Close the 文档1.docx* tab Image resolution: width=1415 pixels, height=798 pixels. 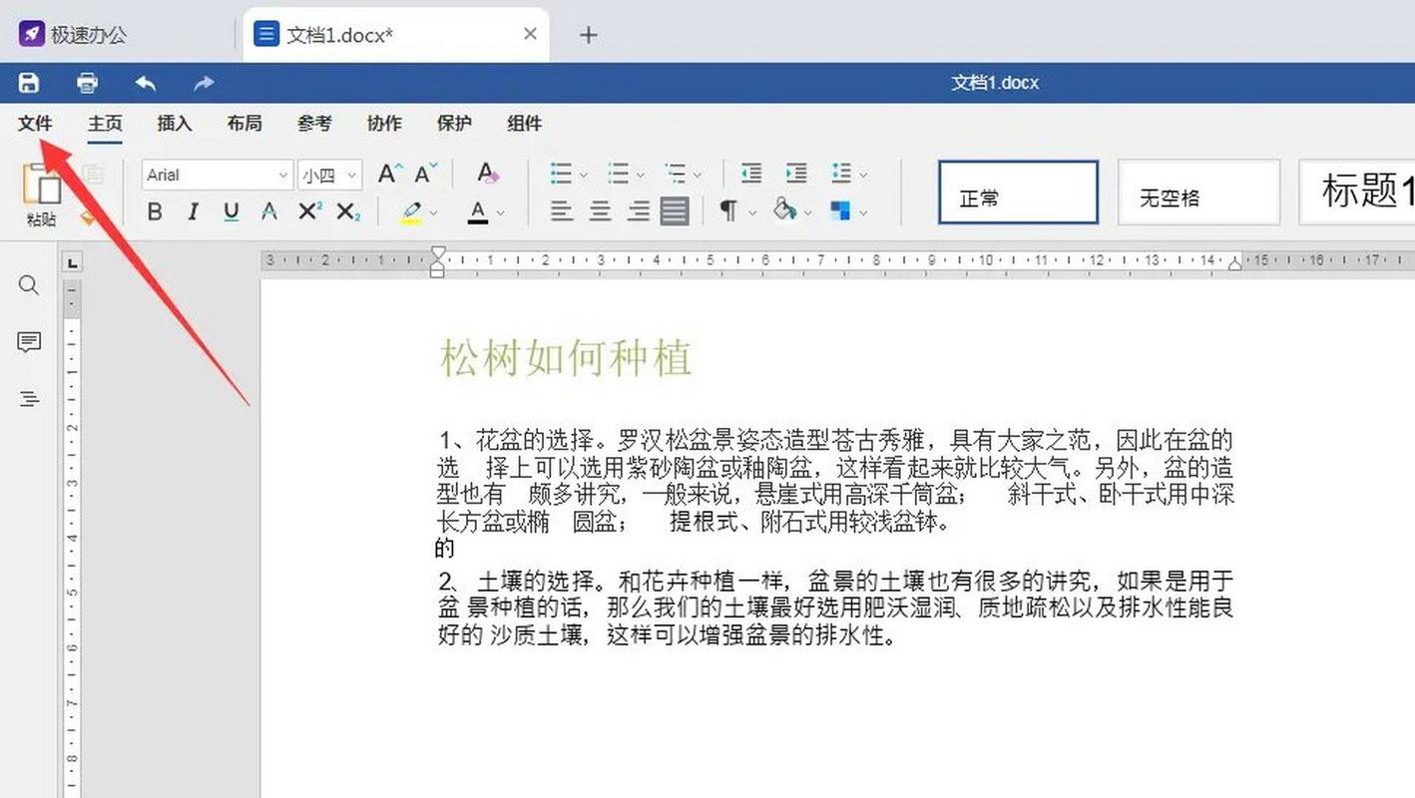coord(530,34)
